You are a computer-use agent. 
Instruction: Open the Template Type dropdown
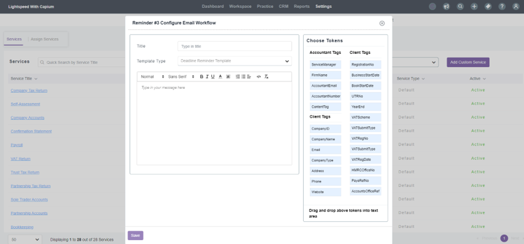click(x=235, y=61)
